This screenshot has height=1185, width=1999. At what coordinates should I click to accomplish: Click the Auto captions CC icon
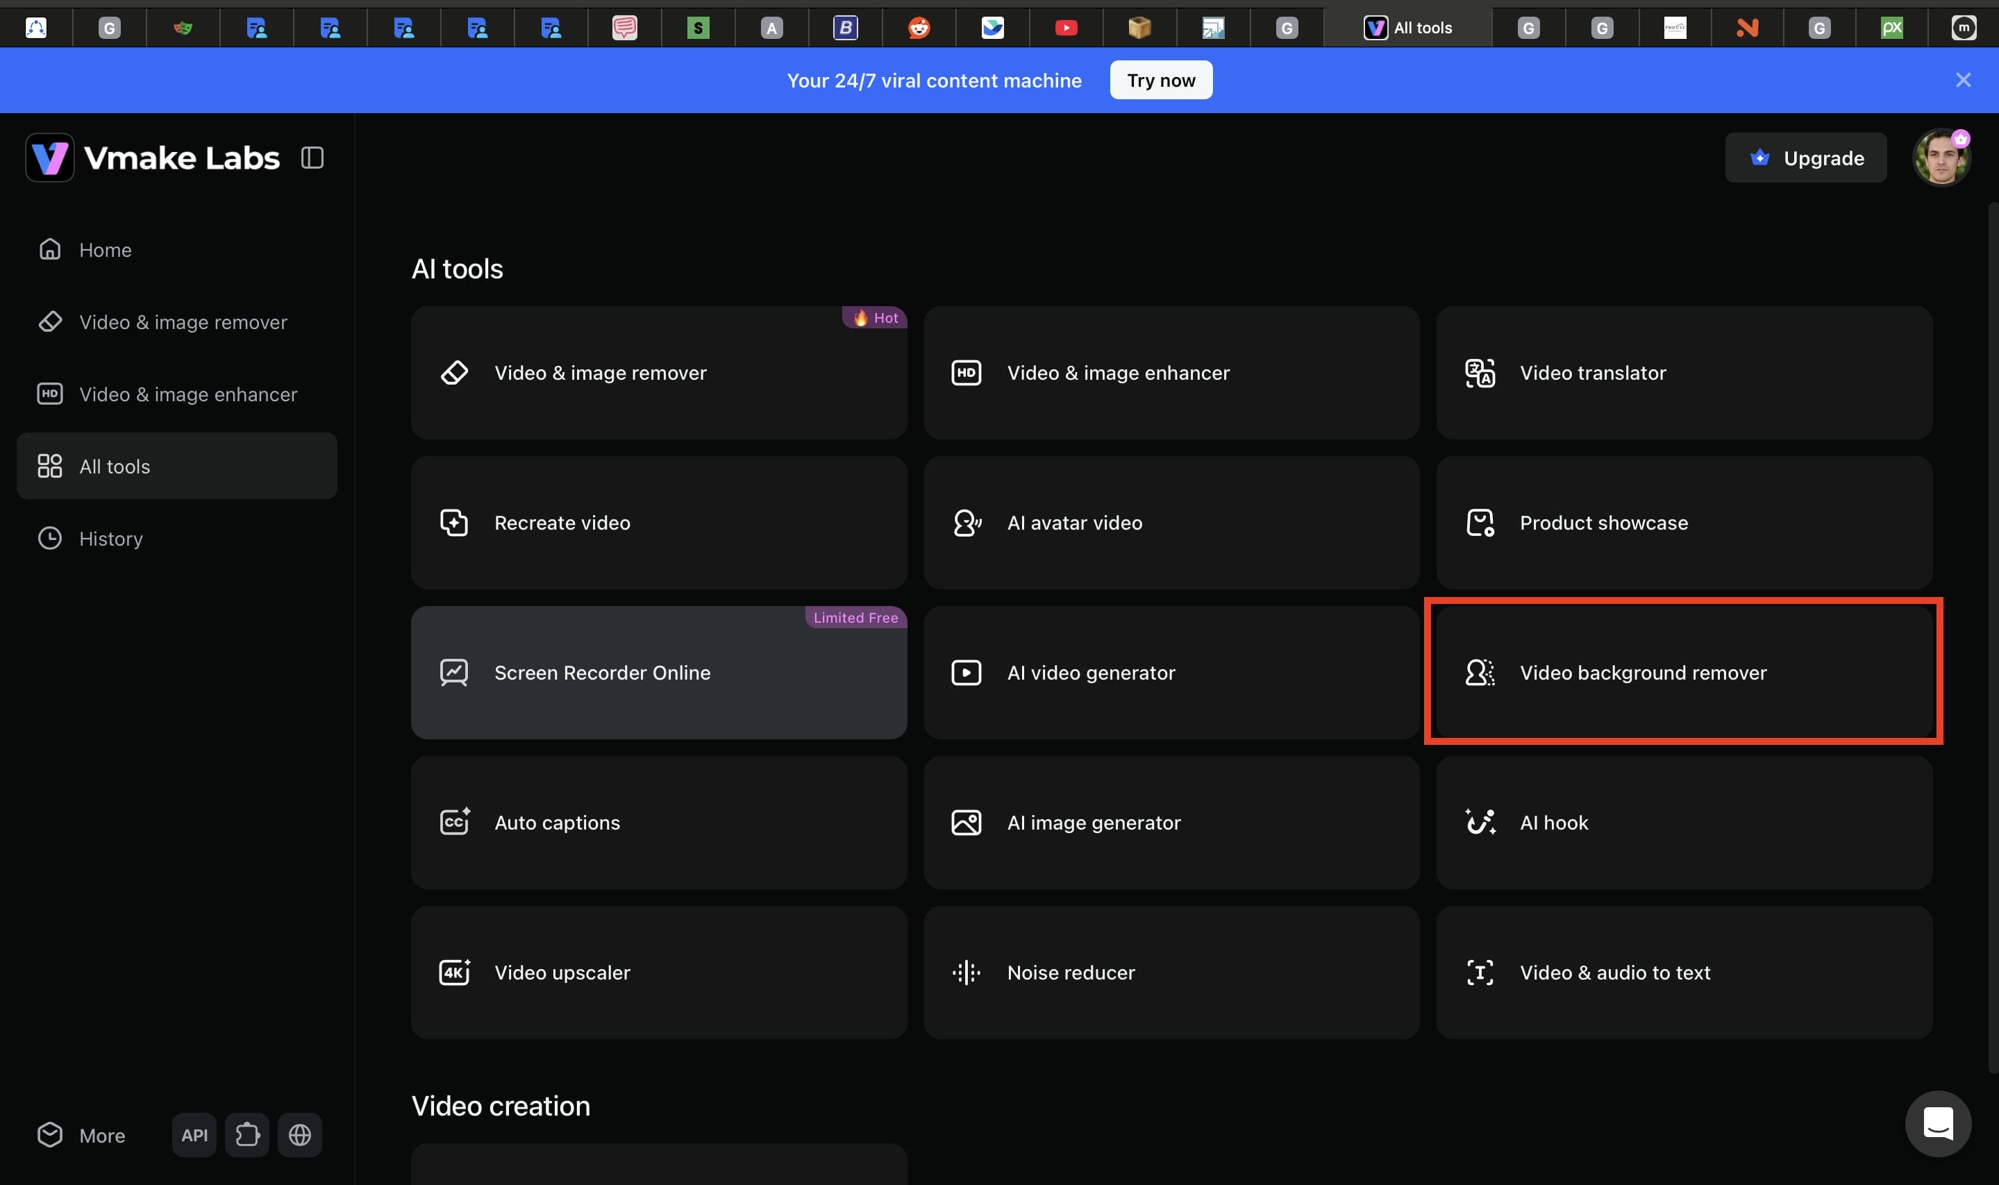point(454,822)
